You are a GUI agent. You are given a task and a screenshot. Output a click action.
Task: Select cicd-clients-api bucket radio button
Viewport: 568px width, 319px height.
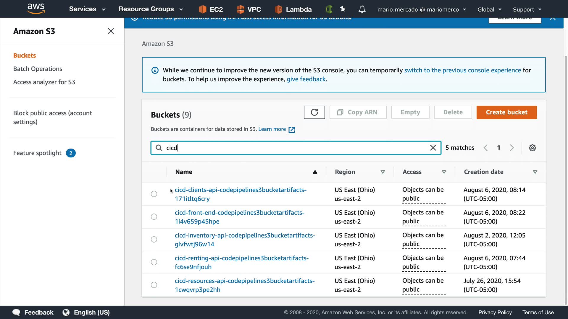pyautogui.click(x=154, y=194)
